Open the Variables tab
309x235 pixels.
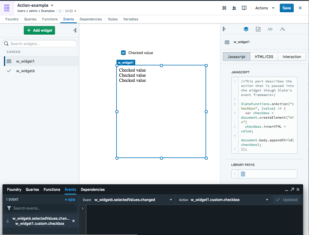131,19
